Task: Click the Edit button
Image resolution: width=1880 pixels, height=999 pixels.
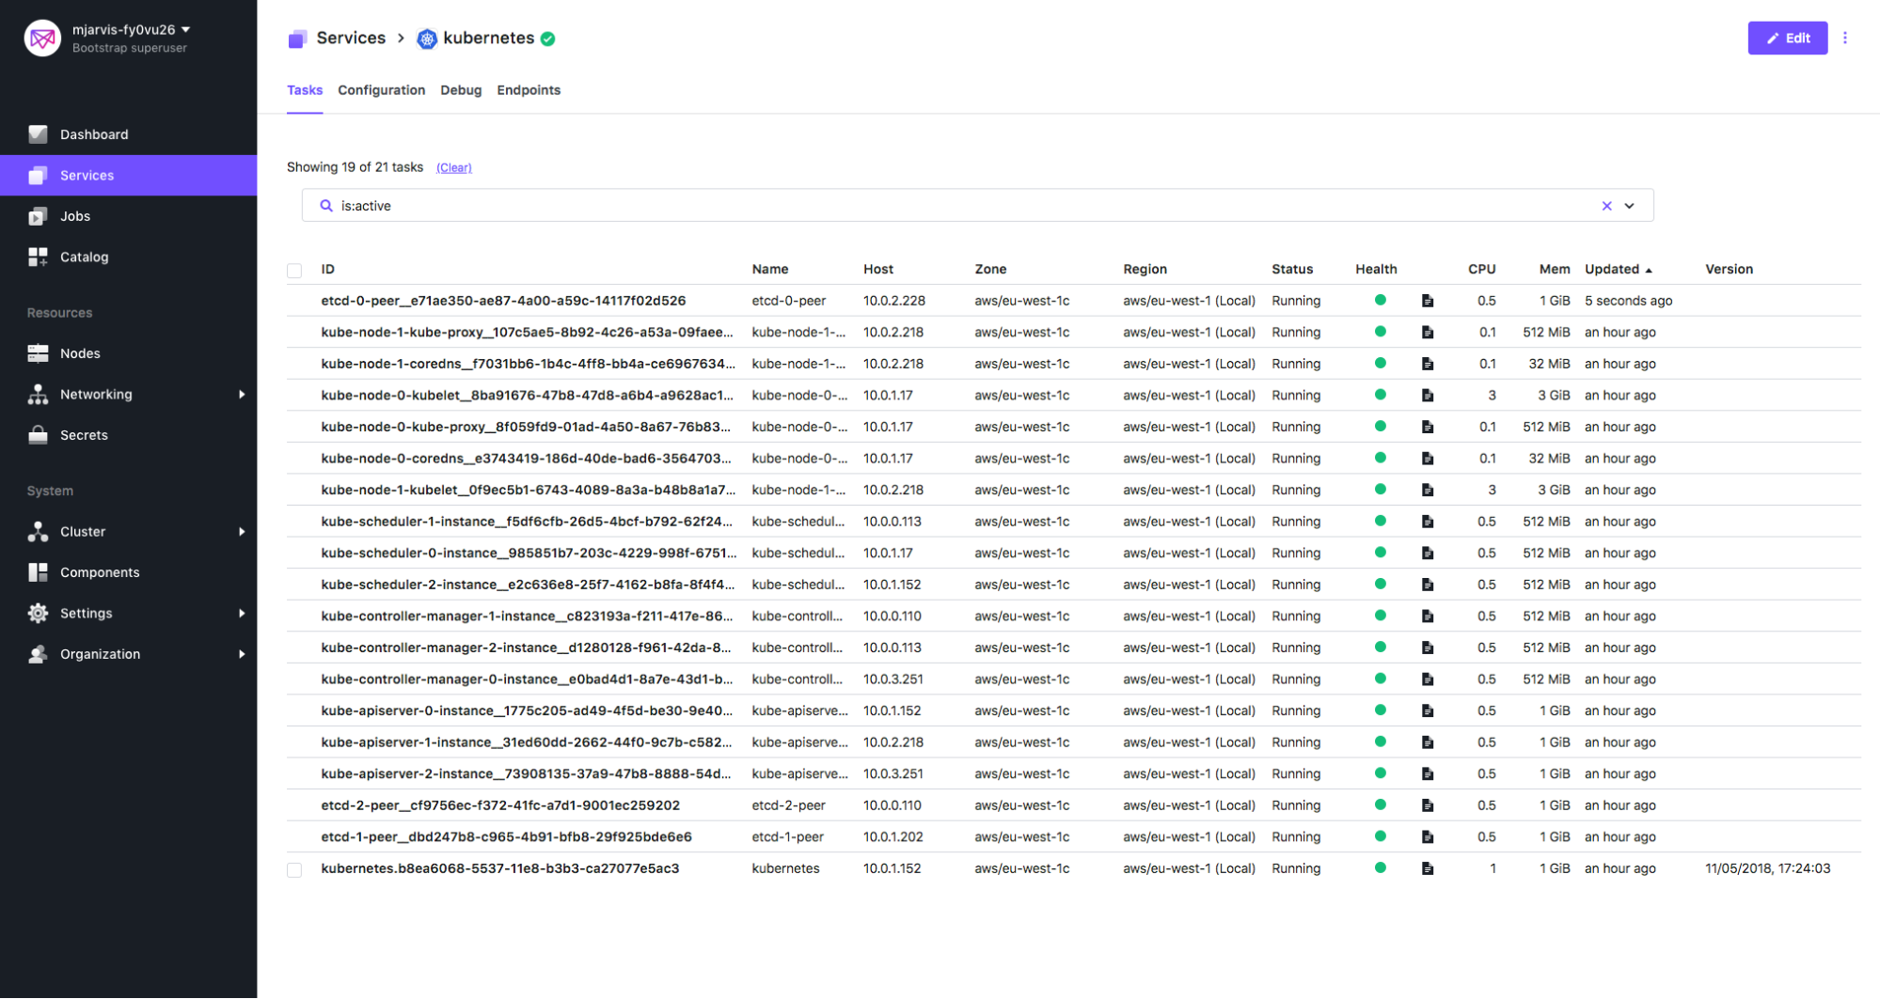Action: pyautogui.click(x=1787, y=38)
